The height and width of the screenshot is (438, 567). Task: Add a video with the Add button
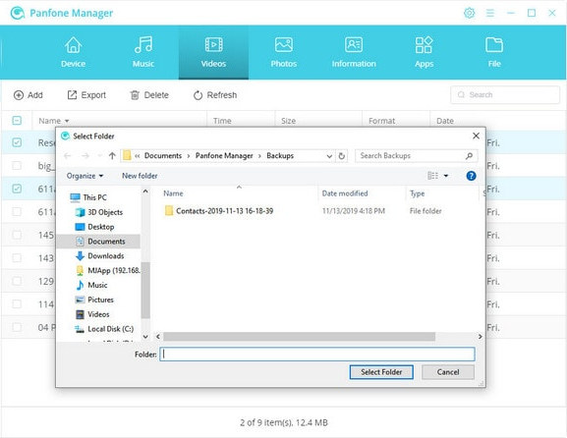coord(28,95)
